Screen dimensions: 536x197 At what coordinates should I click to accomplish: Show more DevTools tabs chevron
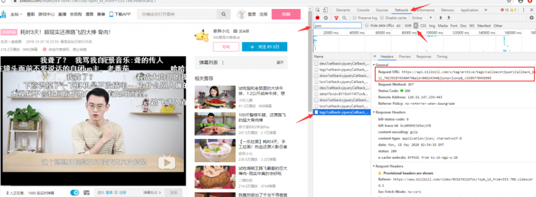(x=486, y=10)
